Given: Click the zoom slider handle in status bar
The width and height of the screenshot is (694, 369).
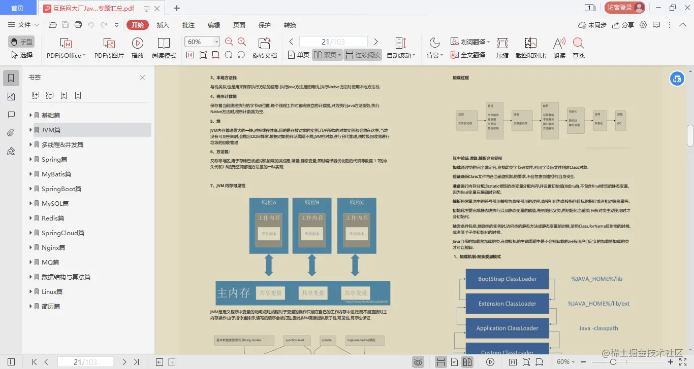Looking at the screenshot, I should point(613,362).
